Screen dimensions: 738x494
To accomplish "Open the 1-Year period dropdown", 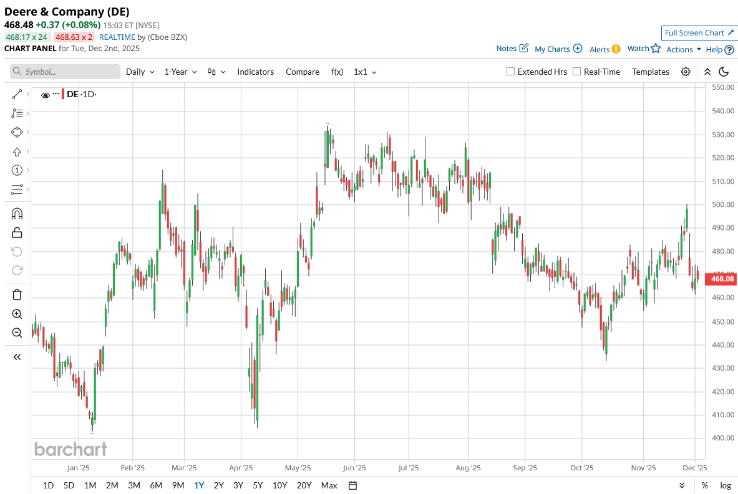I will [181, 72].
